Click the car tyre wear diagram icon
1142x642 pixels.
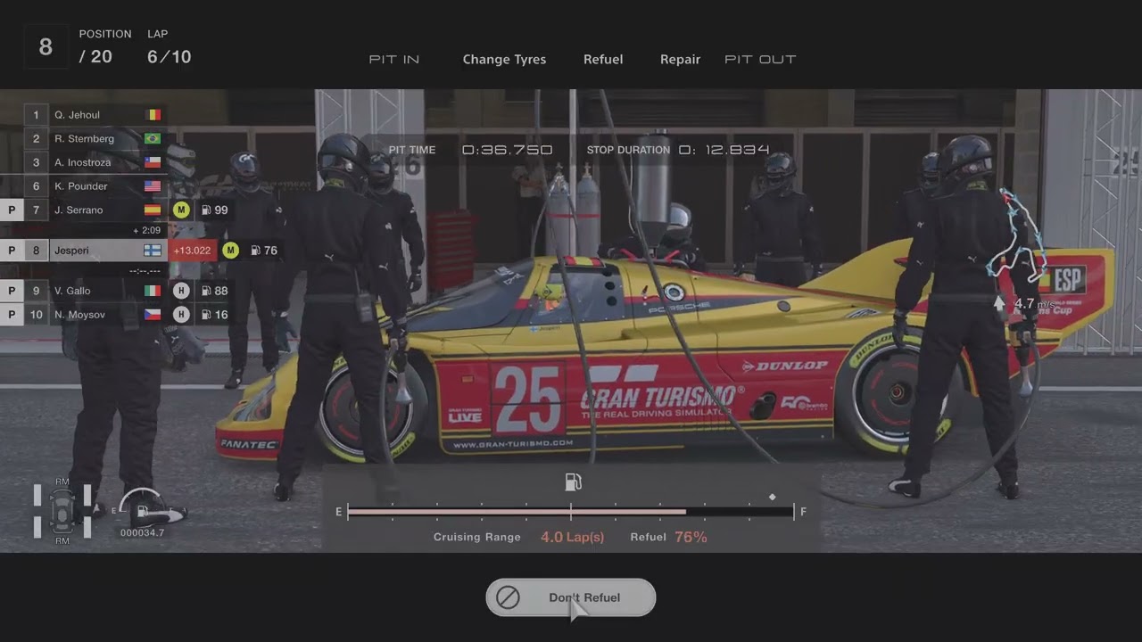(x=62, y=511)
